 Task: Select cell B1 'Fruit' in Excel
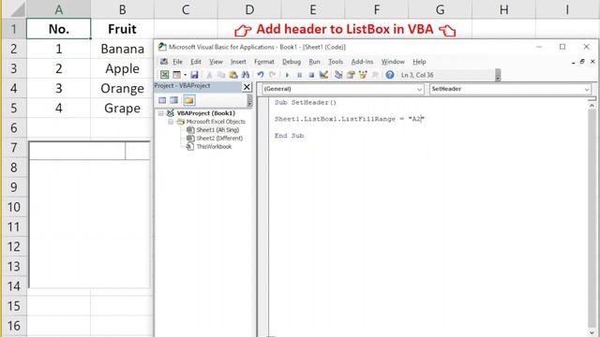[x=122, y=29]
